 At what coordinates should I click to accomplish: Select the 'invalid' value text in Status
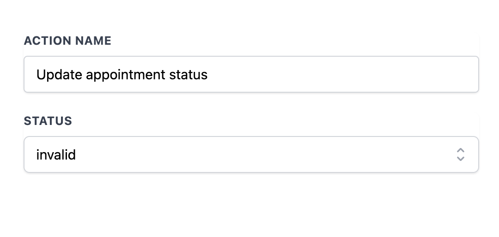click(x=56, y=155)
